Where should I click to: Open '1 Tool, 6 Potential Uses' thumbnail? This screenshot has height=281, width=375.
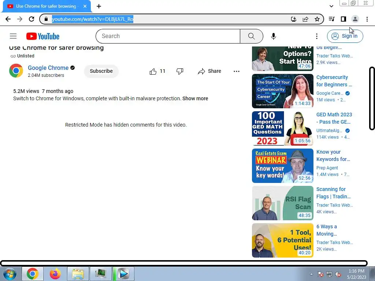282,240
